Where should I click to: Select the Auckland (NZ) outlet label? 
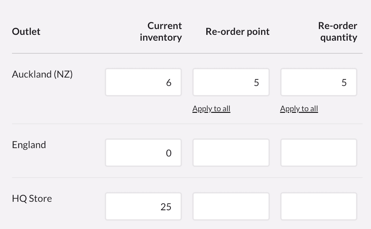[x=42, y=74]
